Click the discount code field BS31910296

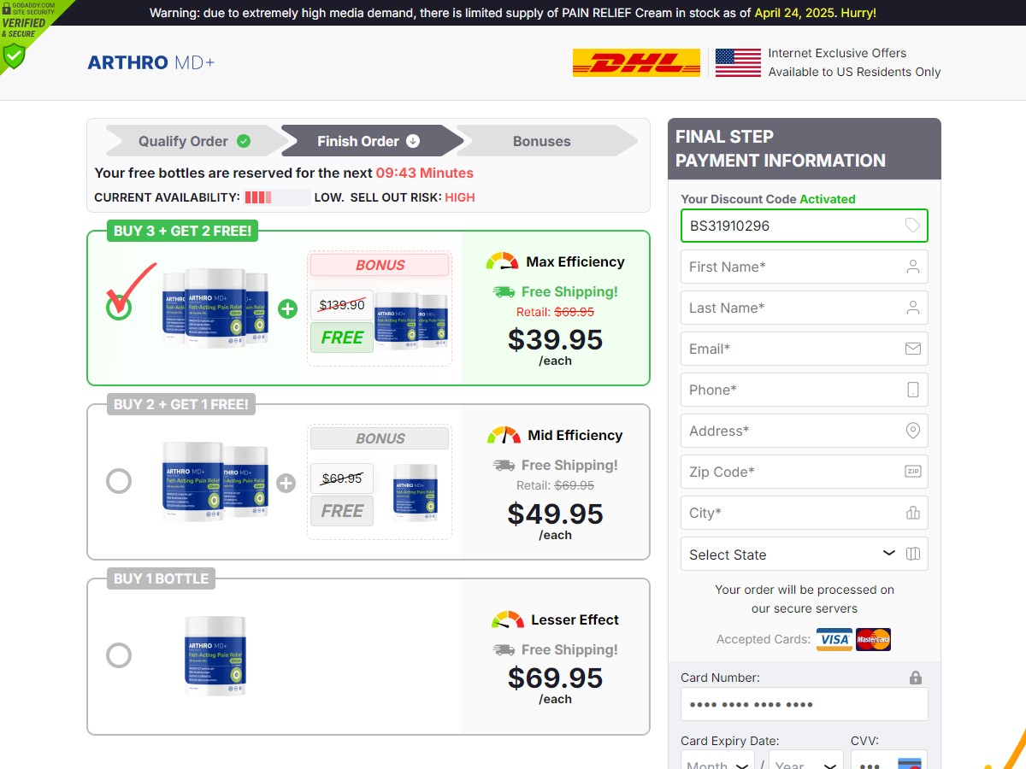coord(805,226)
